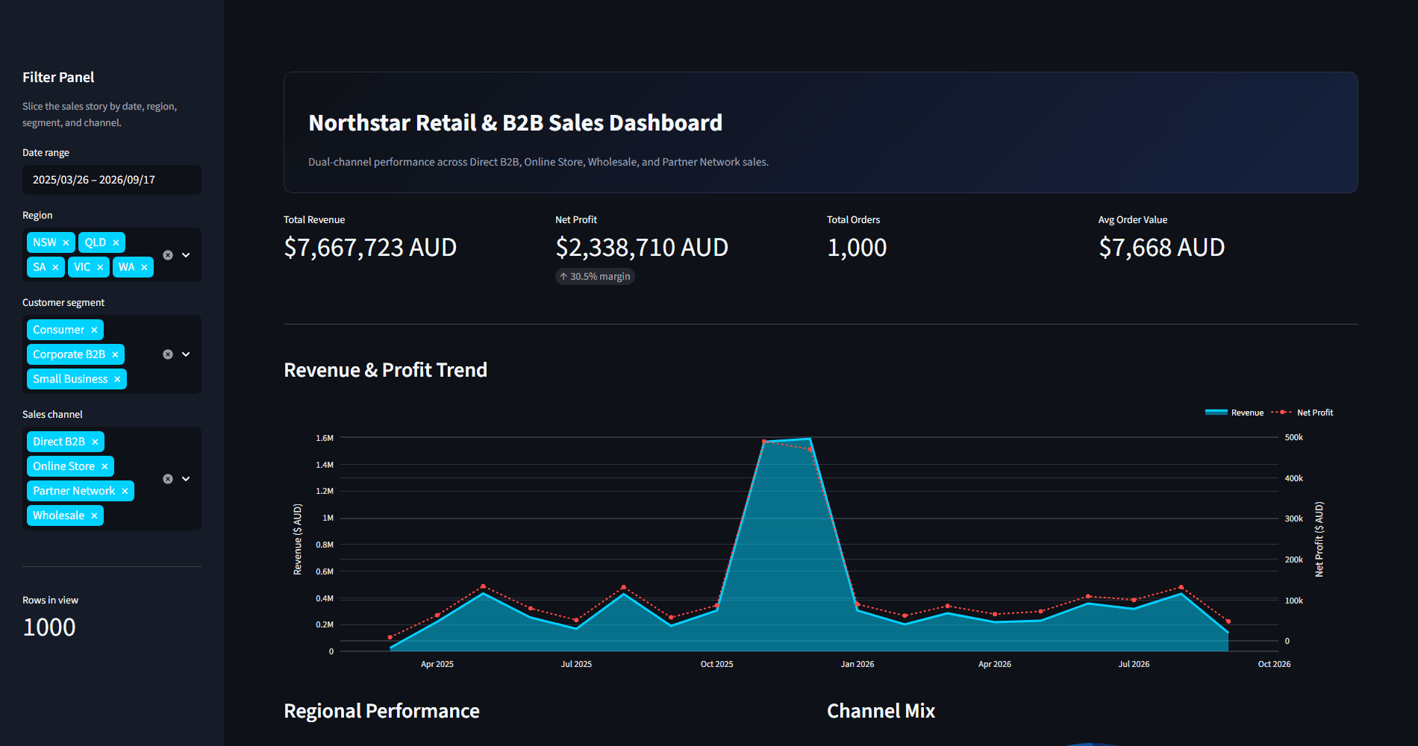Clear all customer segments

(x=168, y=354)
